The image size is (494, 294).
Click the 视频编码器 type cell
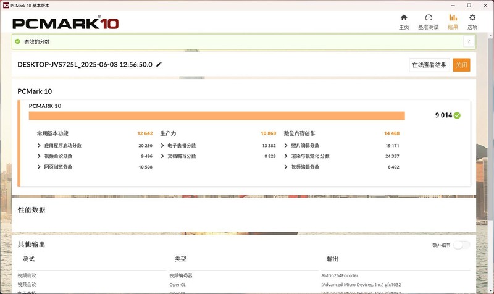click(x=181, y=275)
